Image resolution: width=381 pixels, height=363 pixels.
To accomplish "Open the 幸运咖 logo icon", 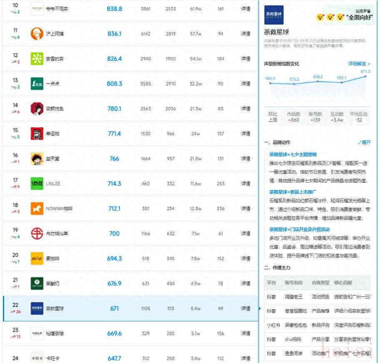I will pos(37,134).
